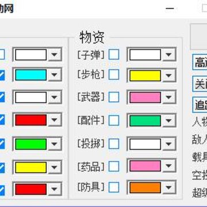Enable the [投掷] checkbox
The height and width of the screenshot is (207, 207).
114,144
